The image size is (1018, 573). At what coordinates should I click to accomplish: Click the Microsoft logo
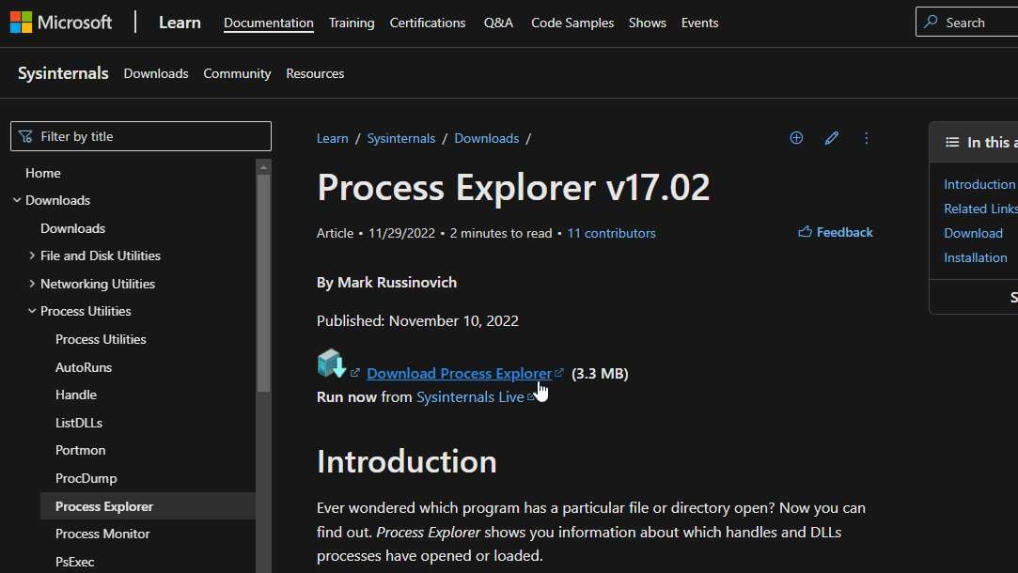(21, 22)
